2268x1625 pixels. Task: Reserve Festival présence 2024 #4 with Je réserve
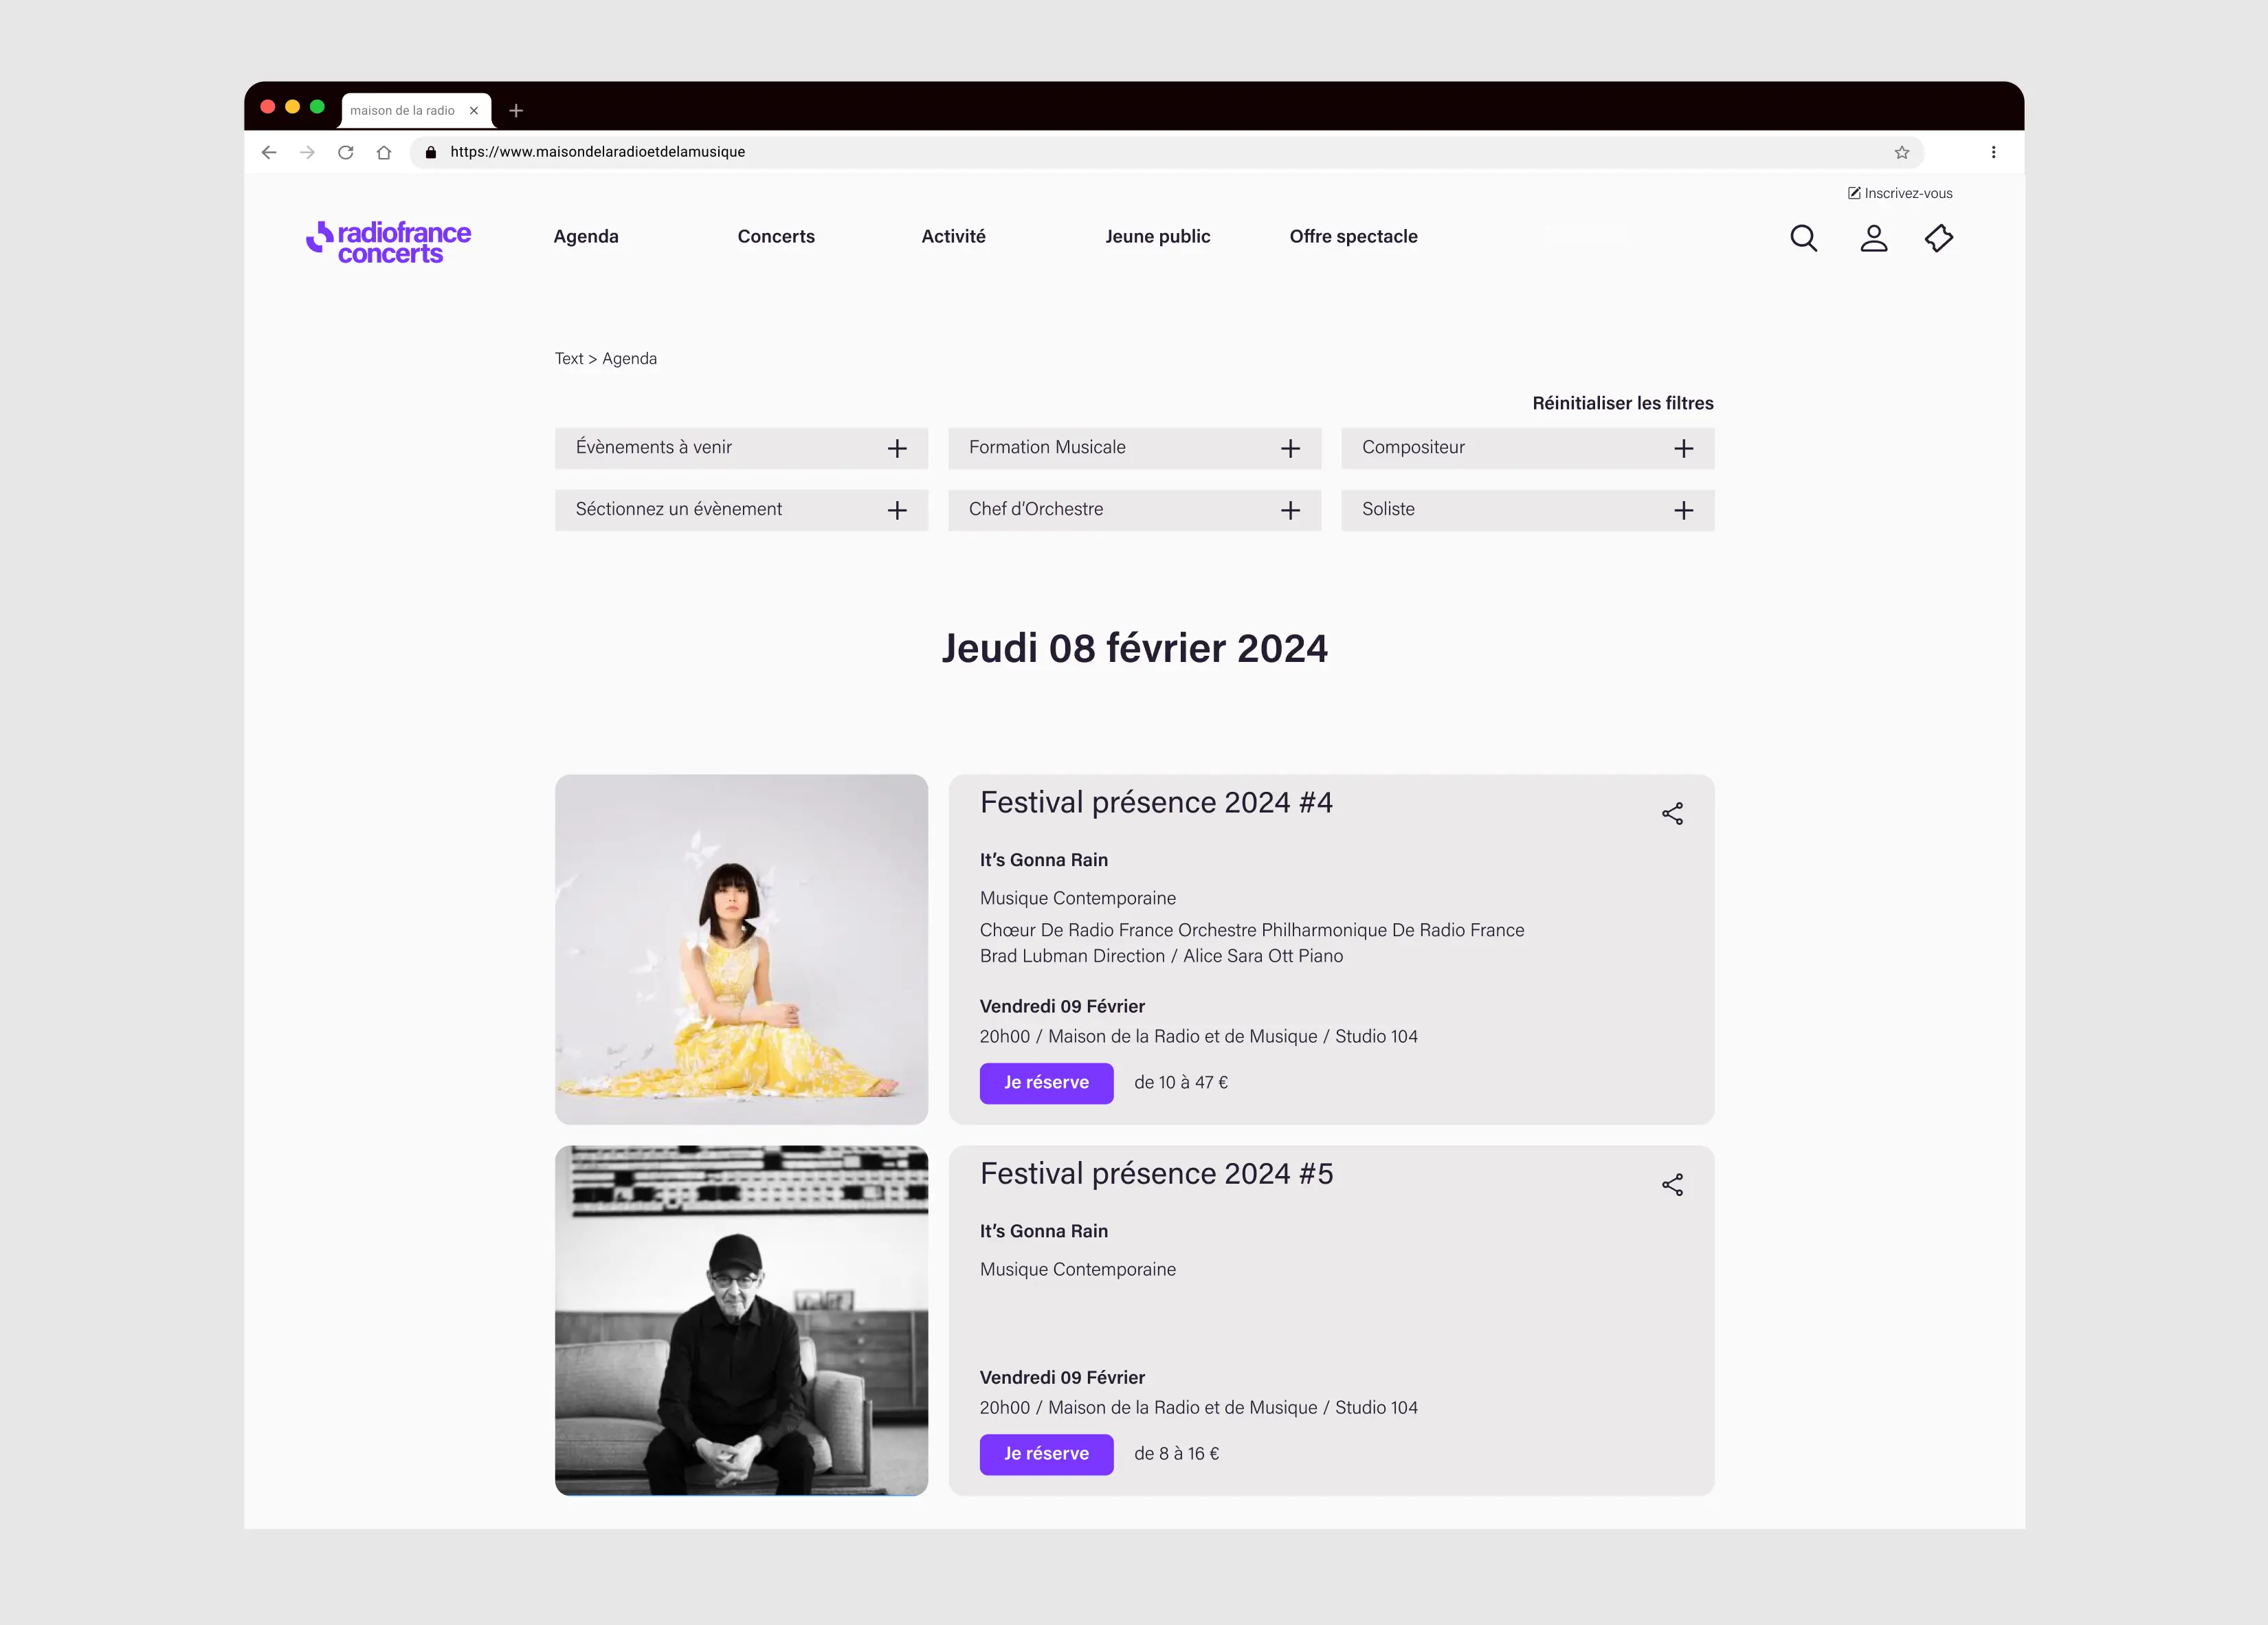click(x=1046, y=1083)
